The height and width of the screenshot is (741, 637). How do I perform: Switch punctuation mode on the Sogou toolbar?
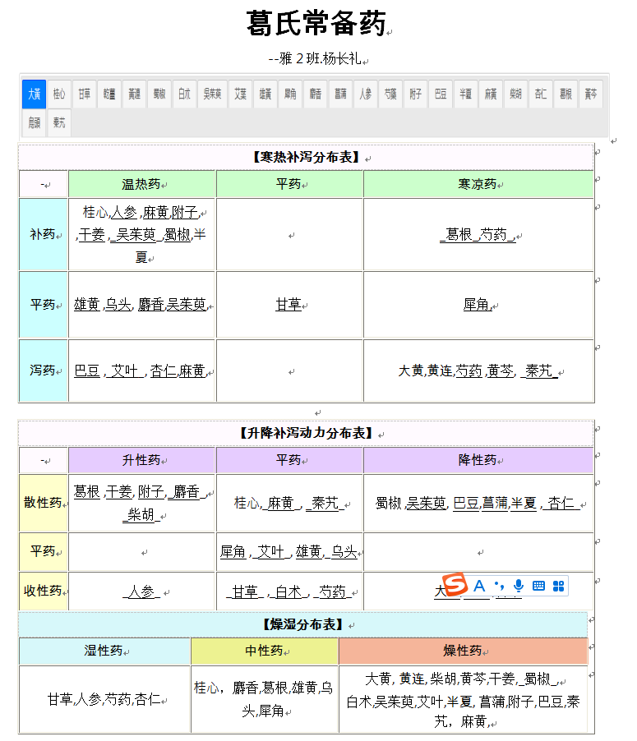[x=499, y=586]
